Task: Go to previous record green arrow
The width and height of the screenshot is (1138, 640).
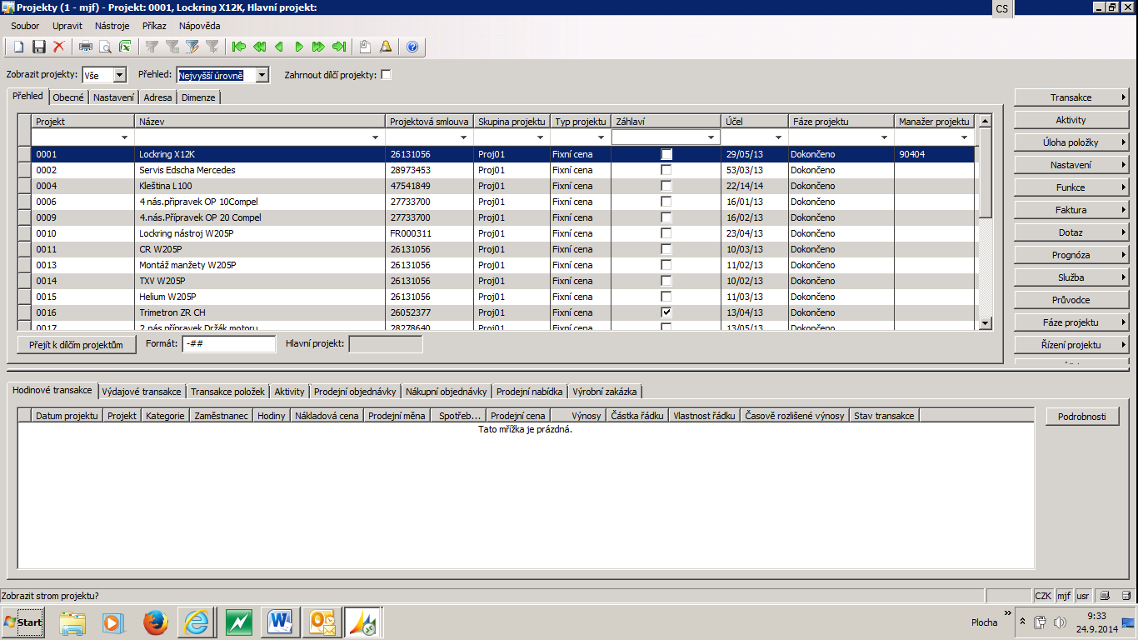Action: click(x=279, y=47)
